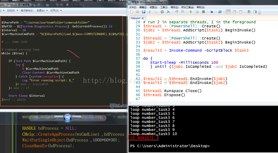Click the Undo arrow in ISE toolbar
This screenshot has height=153, width=278.
pyautogui.click(x=176, y=12)
